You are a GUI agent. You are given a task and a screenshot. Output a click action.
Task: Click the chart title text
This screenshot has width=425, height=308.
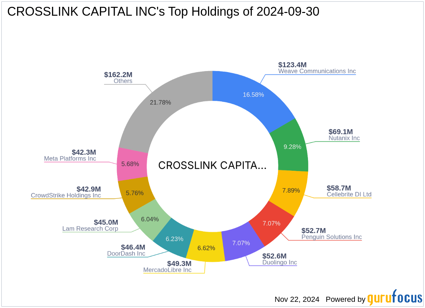tap(163, 12)
